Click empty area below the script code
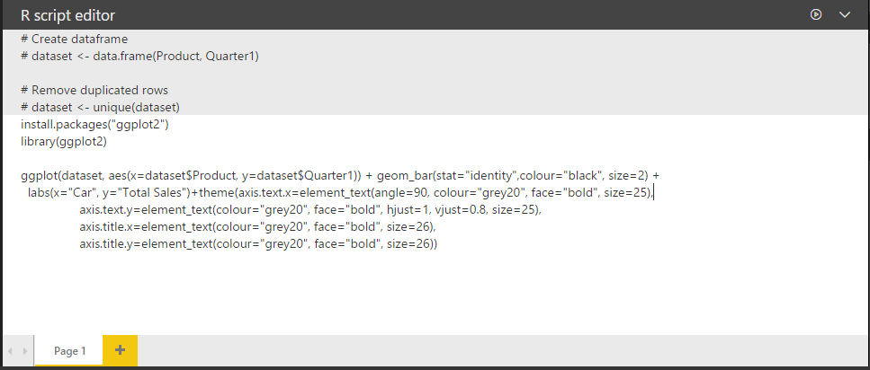The width and height of the screenshot is (870, 370). click(435, 294)
